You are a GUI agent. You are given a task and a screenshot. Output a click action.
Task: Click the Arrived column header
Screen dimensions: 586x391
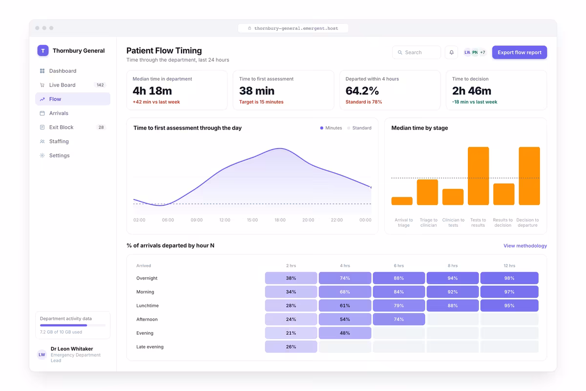144,266
